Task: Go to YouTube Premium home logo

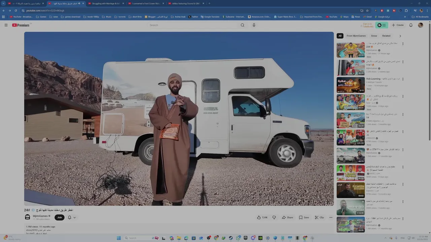Action: pos(21,25)
